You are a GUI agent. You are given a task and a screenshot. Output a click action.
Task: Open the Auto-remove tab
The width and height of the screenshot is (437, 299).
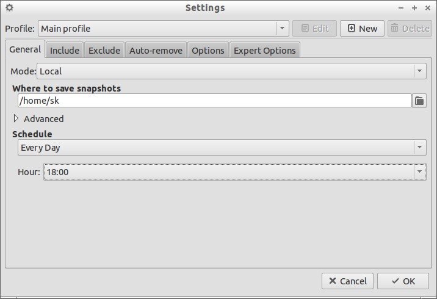(x=156, y=51)
